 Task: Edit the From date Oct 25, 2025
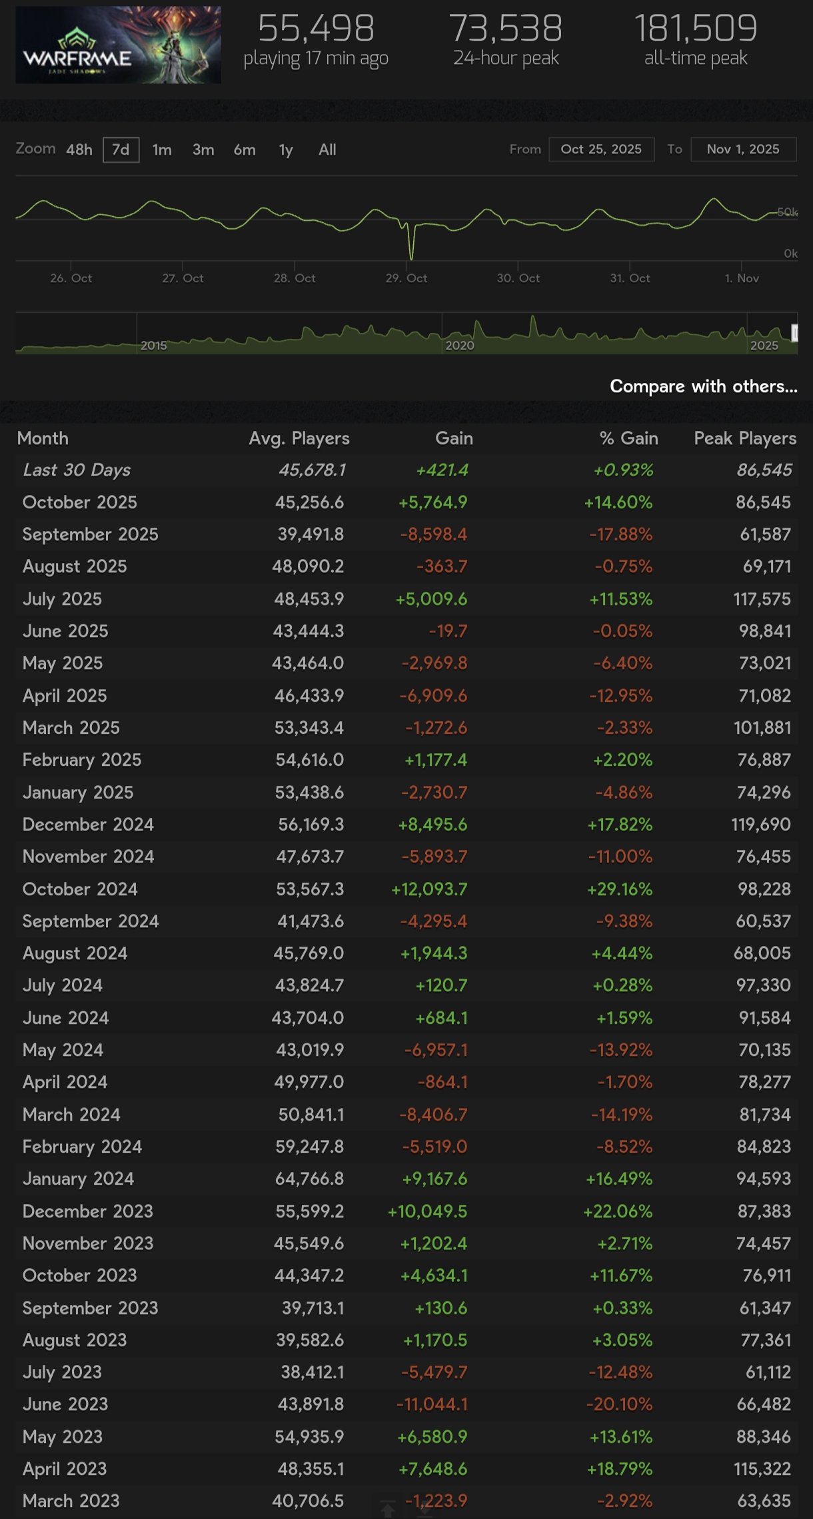pyautogui.click(x=601, y=149)
